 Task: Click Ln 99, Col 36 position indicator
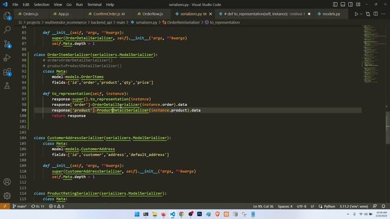[263, 206]
